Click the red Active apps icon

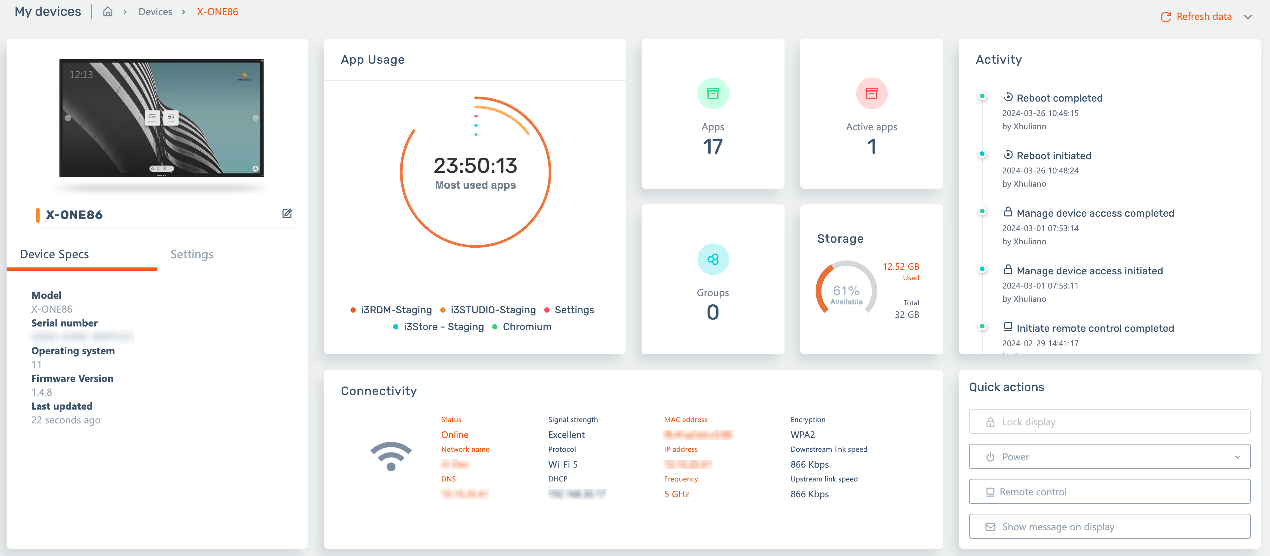pos(871,94)
